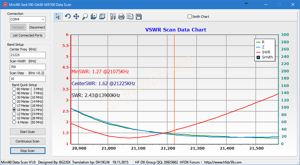Viewport: 300px width, 165px height.
Task: Click the http://www.hfdx59.com status text
Action: click(223, 162)
